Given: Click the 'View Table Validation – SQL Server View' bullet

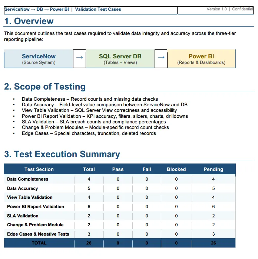Looking at the screenshot, I should [x=99, y=110].
